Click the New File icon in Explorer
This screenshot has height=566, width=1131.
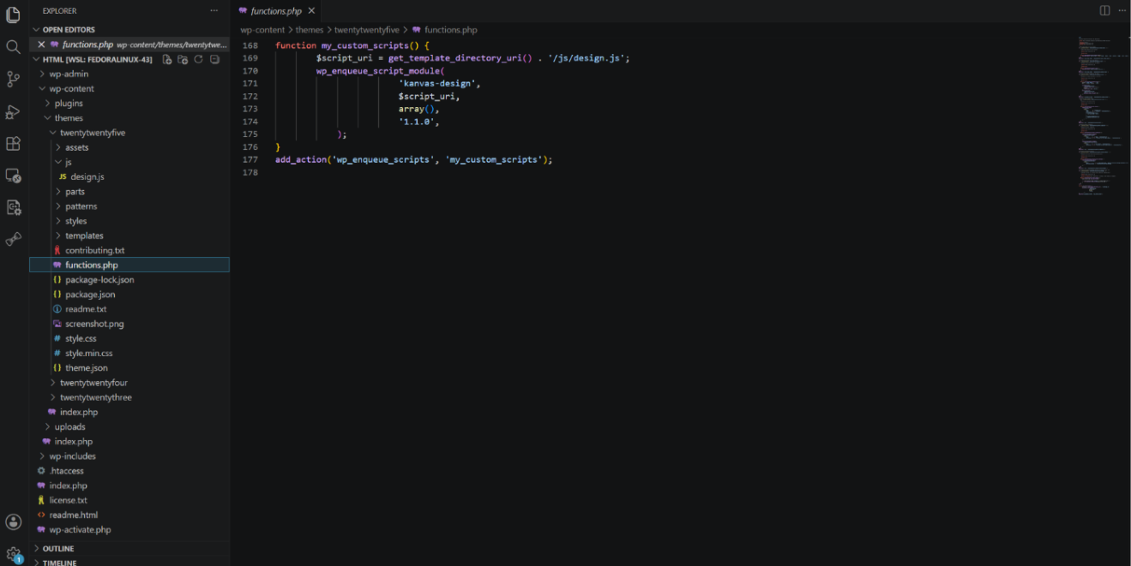pyautogui.click(x=166, y=60)
